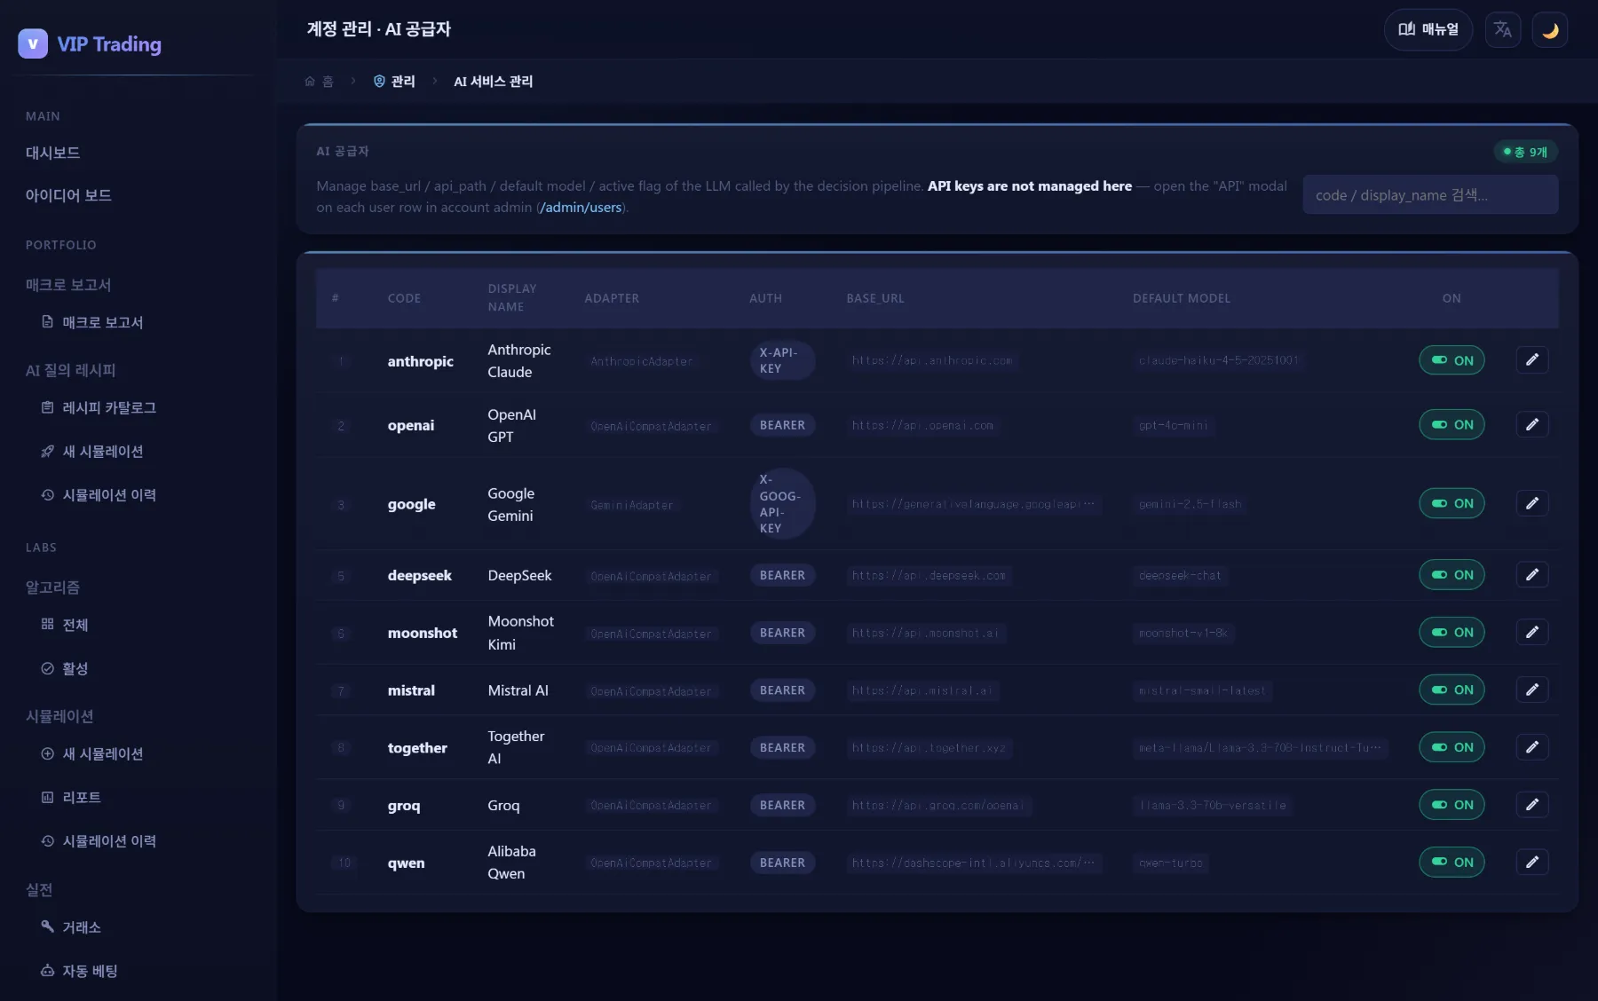
Task: Disable the mistral provider toggle
Action: tap(1452, 690)
